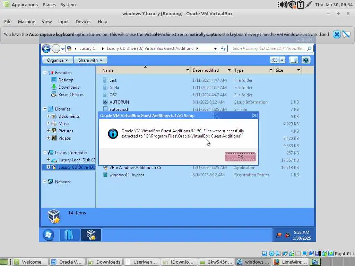Image resolution: width=355 pixels, height=266 pixels.
Task: Open the VirtualBox View menu
Action: pyautogui.click(x=47, y=22)
